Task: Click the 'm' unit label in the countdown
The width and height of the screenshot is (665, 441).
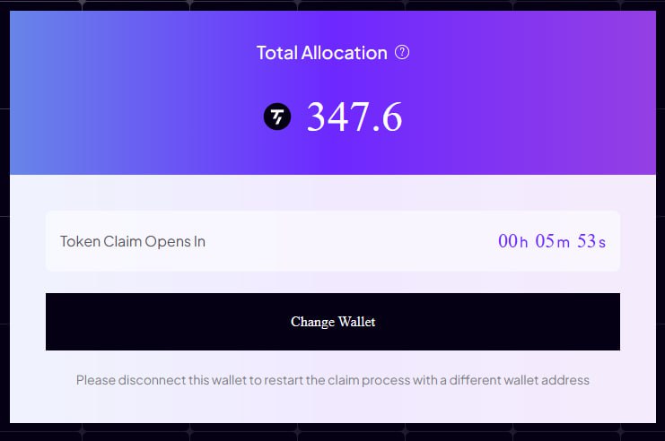Action: pos(564,243)
